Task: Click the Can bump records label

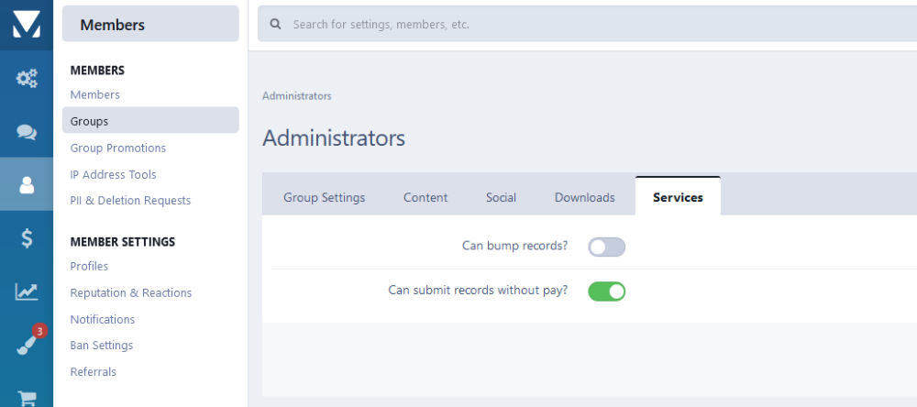Action: coord(514,246)
